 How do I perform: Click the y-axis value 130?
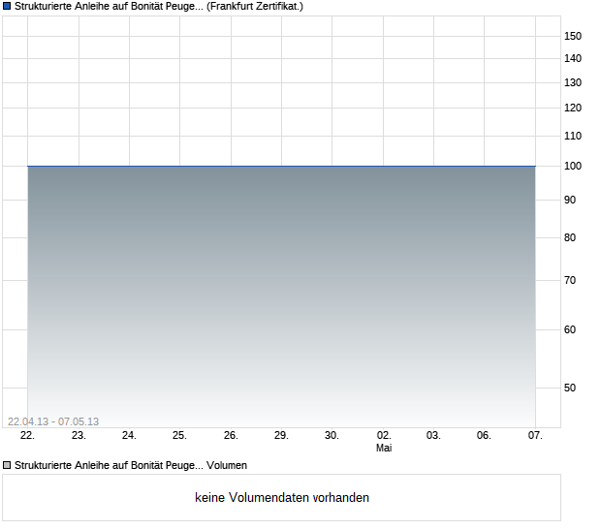(x=573, y=82)
